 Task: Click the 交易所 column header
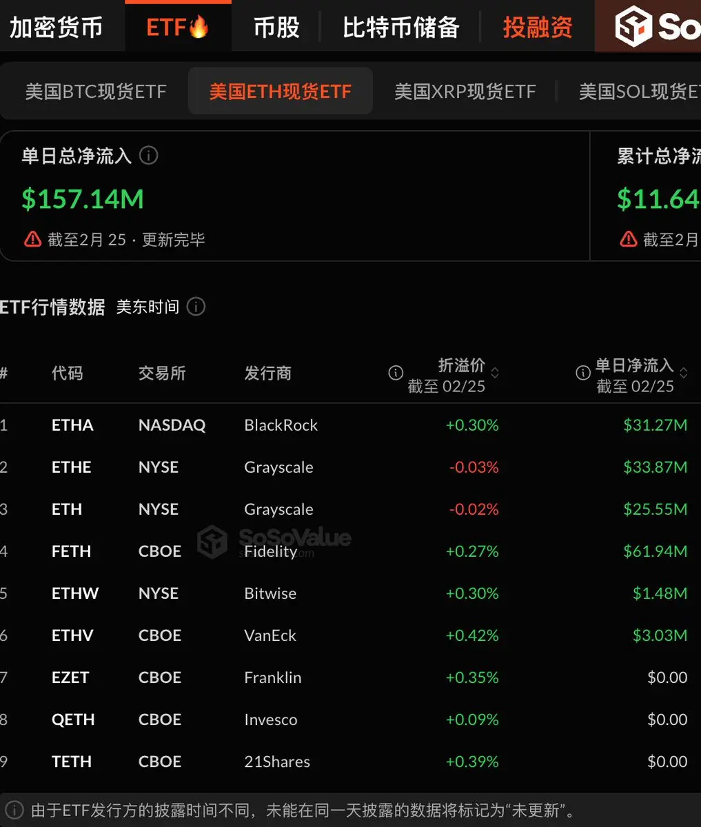tap(162, 373)
